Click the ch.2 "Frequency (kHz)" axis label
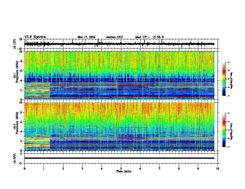The image size is (245, 189). pyautogui.click(x=17, y=123)
